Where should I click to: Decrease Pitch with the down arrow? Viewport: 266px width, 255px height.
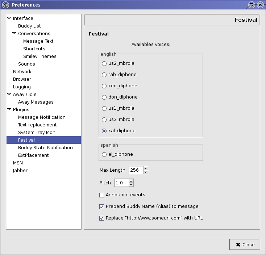[x=131, y=185]
